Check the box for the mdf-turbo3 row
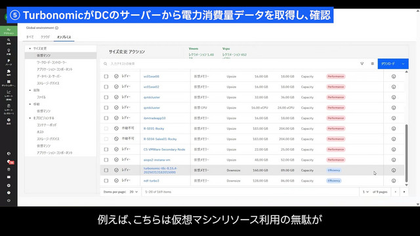 click(x=106, y=181)
